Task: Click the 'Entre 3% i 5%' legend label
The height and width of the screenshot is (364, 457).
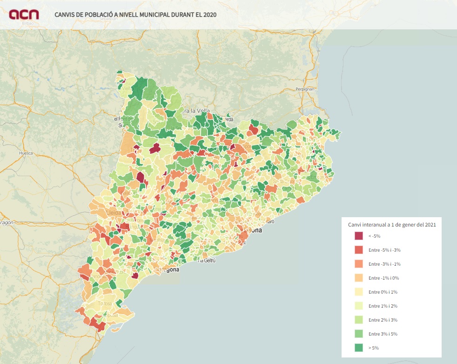Action: coord(383,334)
